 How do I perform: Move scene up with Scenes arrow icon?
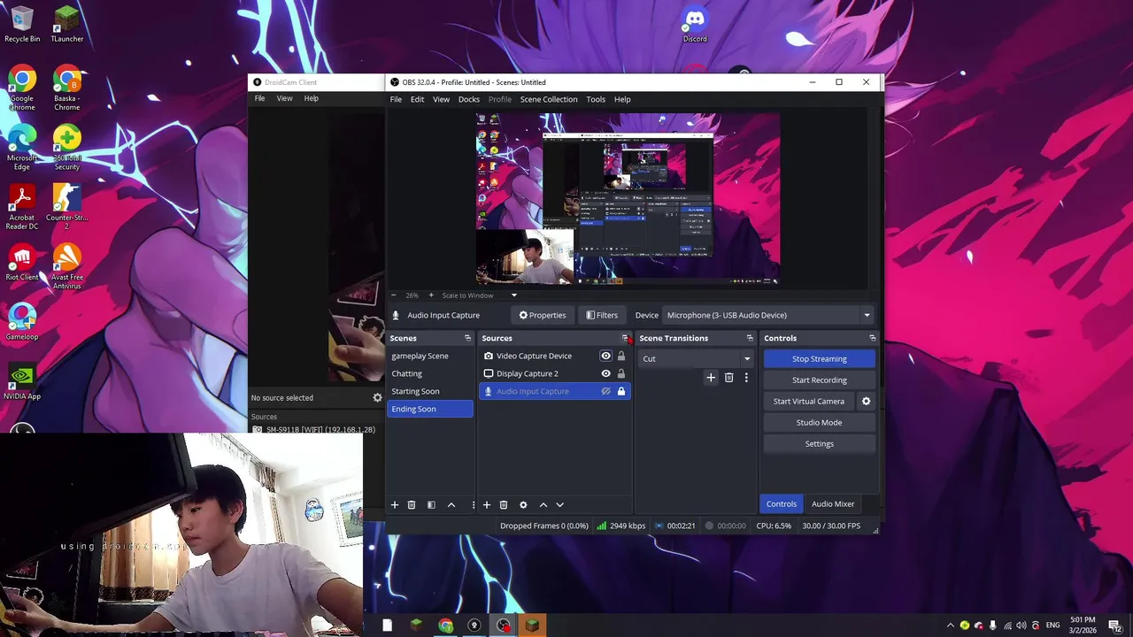(x=451, y=504)
